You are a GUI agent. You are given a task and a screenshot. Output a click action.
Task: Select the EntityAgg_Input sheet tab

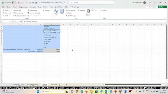19,85
